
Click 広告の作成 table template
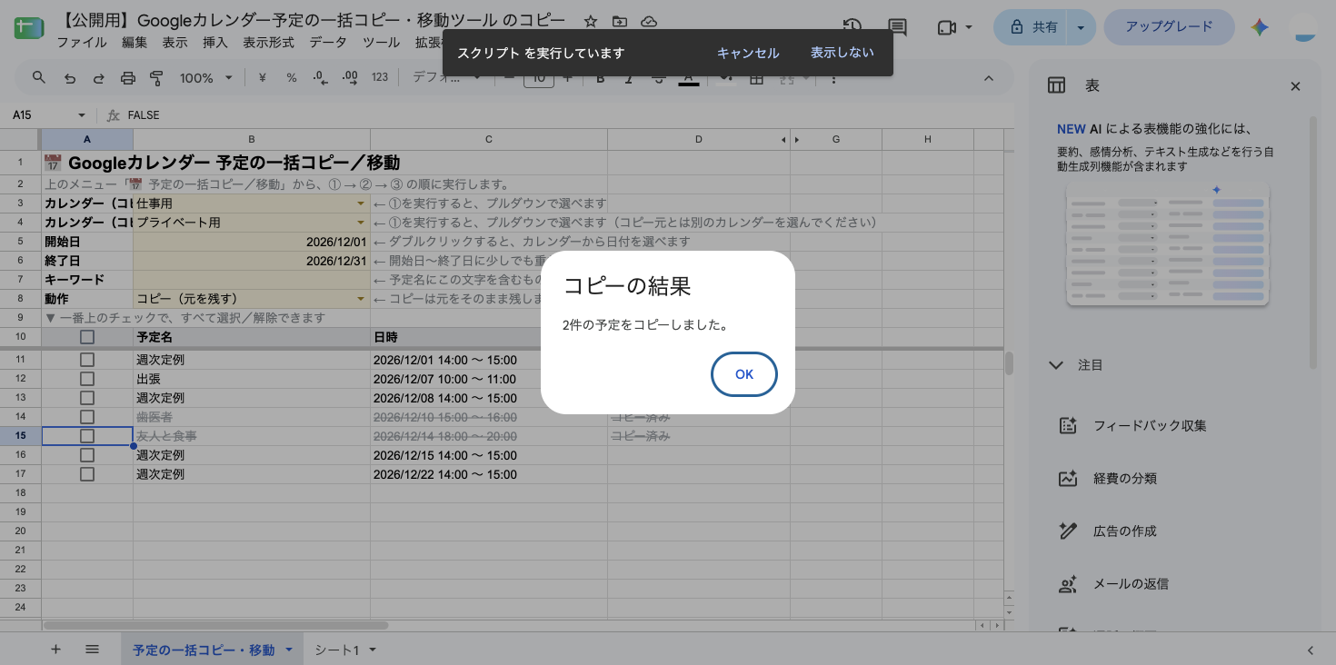point(1124,531)
